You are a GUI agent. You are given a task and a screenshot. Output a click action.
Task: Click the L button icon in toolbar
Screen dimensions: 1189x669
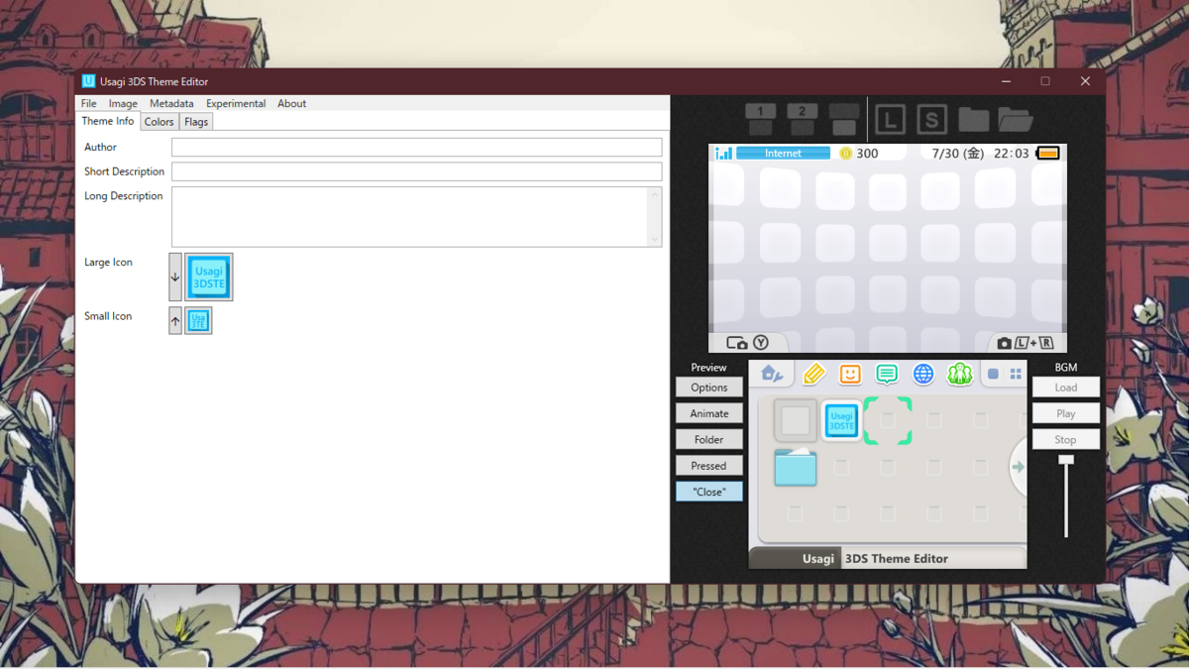click(x=890, y=120)
